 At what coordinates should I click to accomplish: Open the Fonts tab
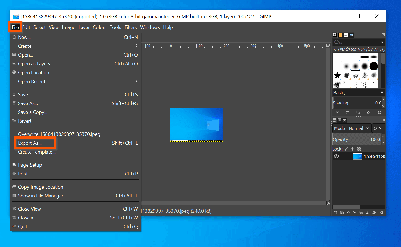[346, 35]
